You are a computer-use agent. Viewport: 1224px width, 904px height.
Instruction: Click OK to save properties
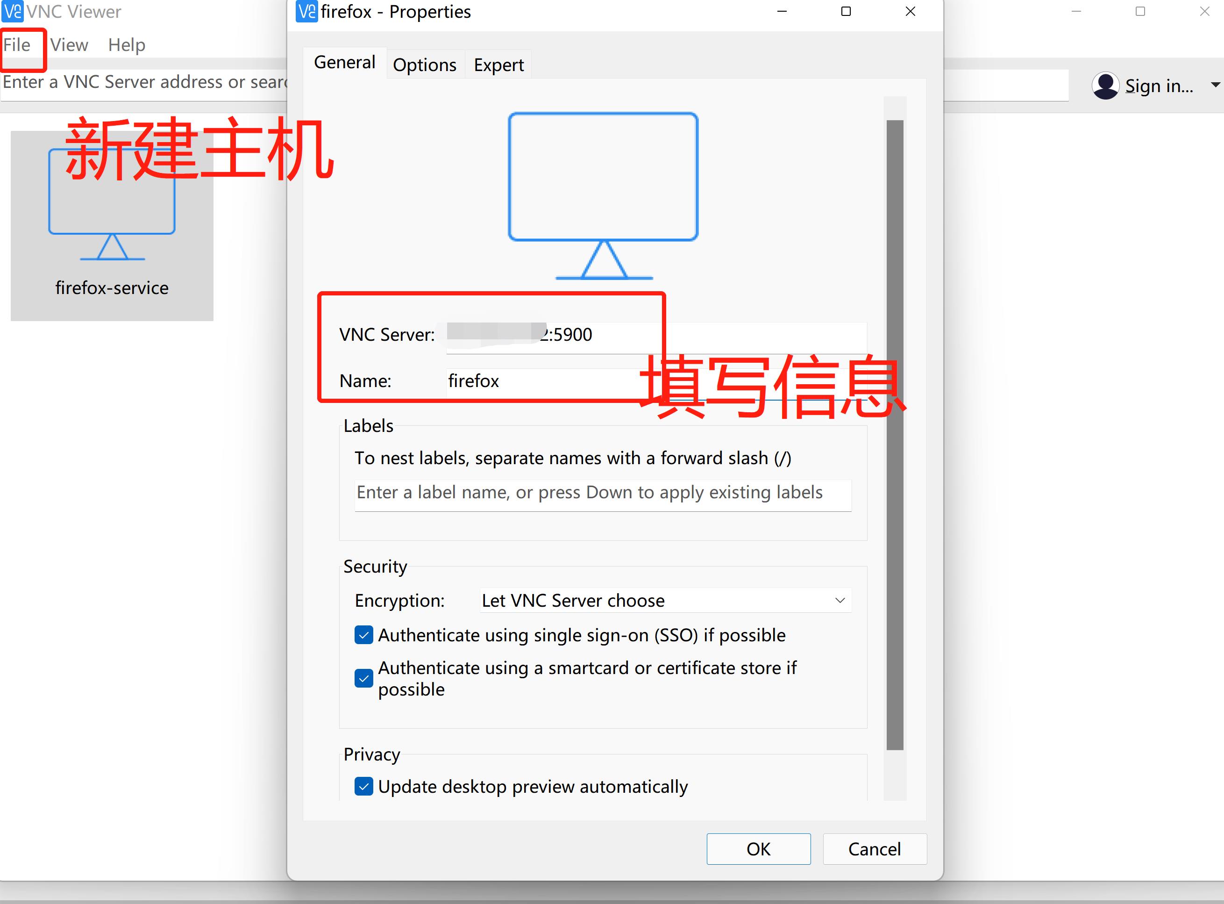[759, 849]
